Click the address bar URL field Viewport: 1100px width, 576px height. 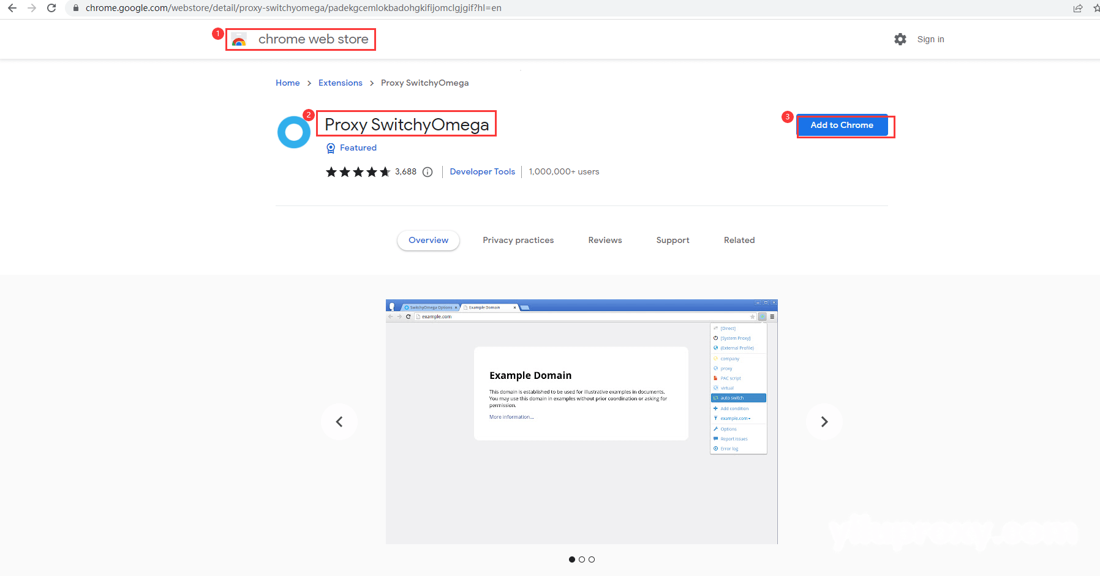point(293,8)
